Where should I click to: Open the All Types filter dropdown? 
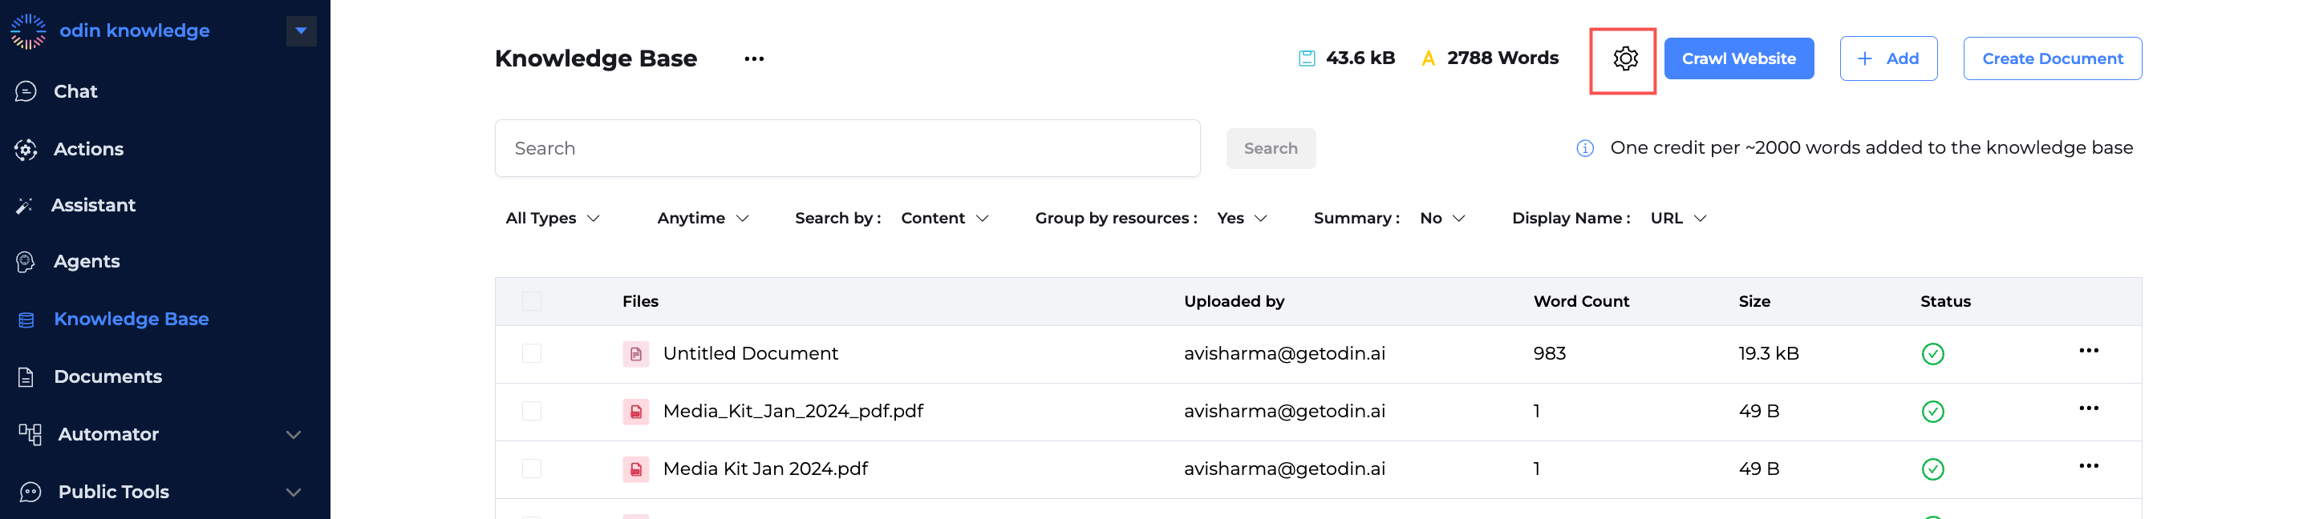click(553, 219)
